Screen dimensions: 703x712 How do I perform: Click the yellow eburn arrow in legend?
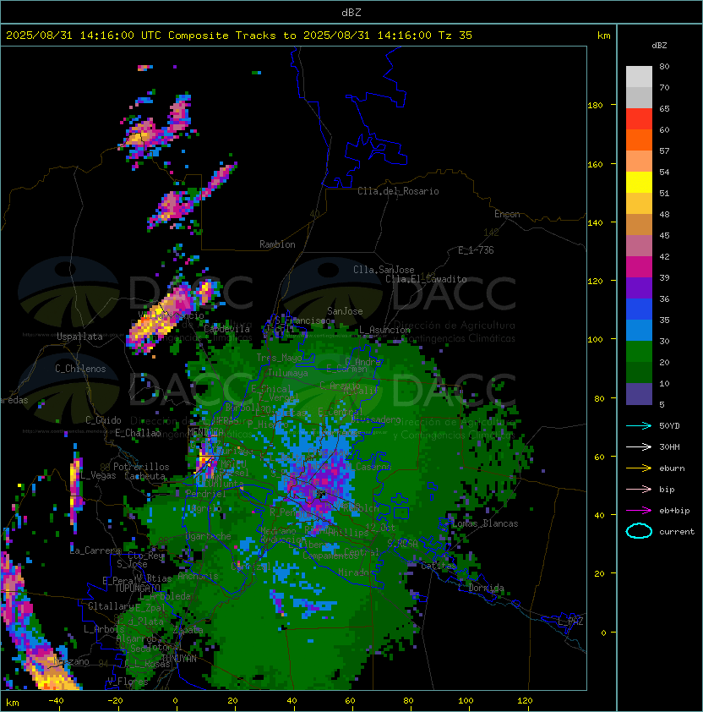(639, 468)
